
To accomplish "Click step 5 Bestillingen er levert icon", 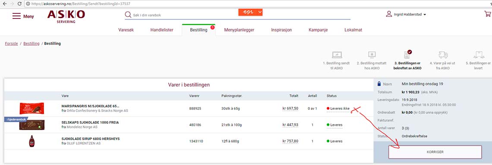I will point(479,55).
